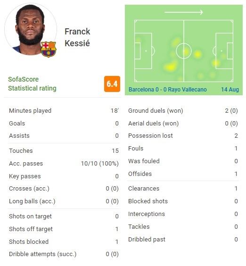Click the left penalty box on the heatmap

143,51
